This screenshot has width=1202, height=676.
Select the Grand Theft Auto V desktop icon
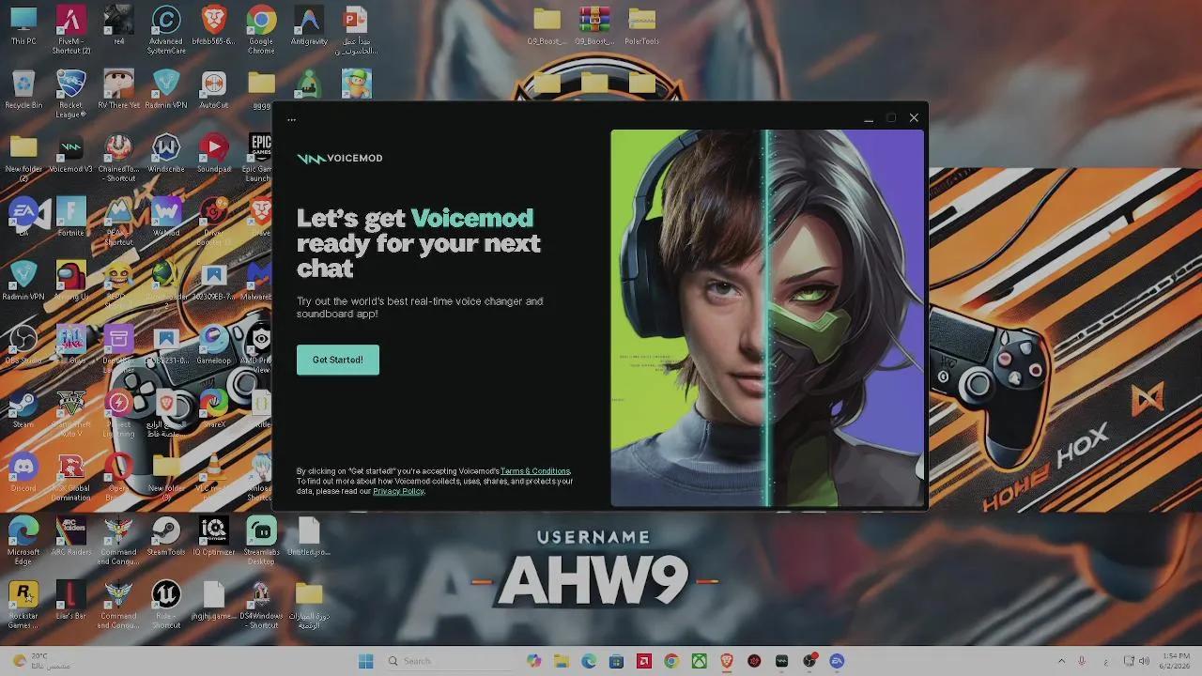point(70,412)
